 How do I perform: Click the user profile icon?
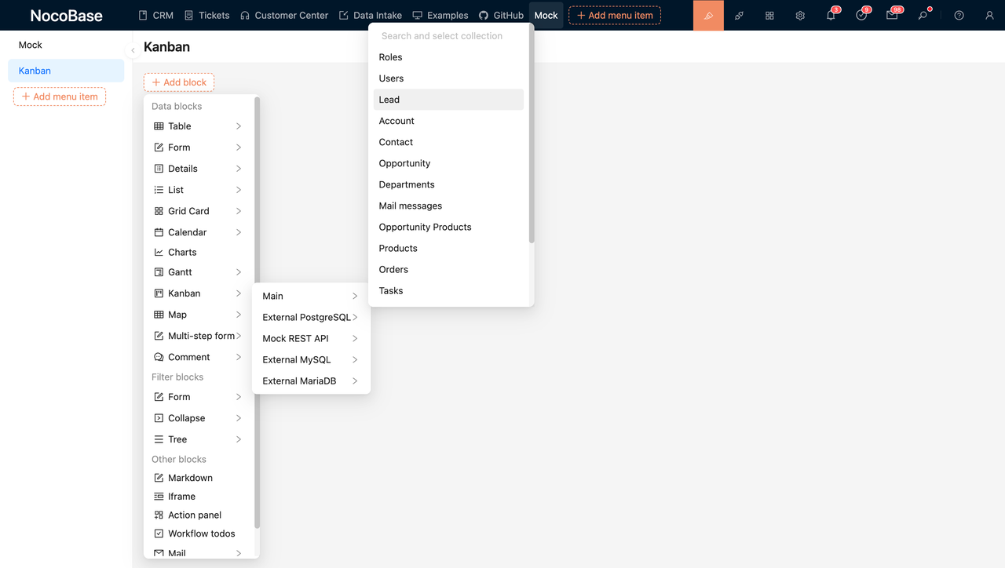[x=989, y=15]
